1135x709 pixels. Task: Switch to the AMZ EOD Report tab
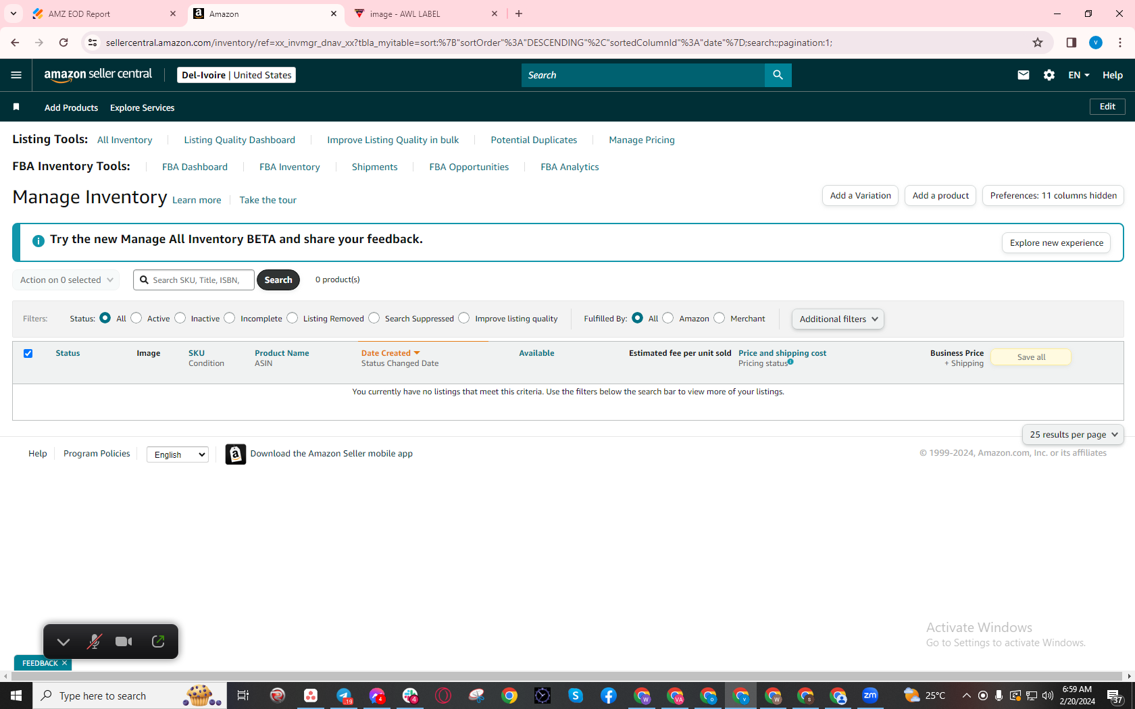click(105, 14)
